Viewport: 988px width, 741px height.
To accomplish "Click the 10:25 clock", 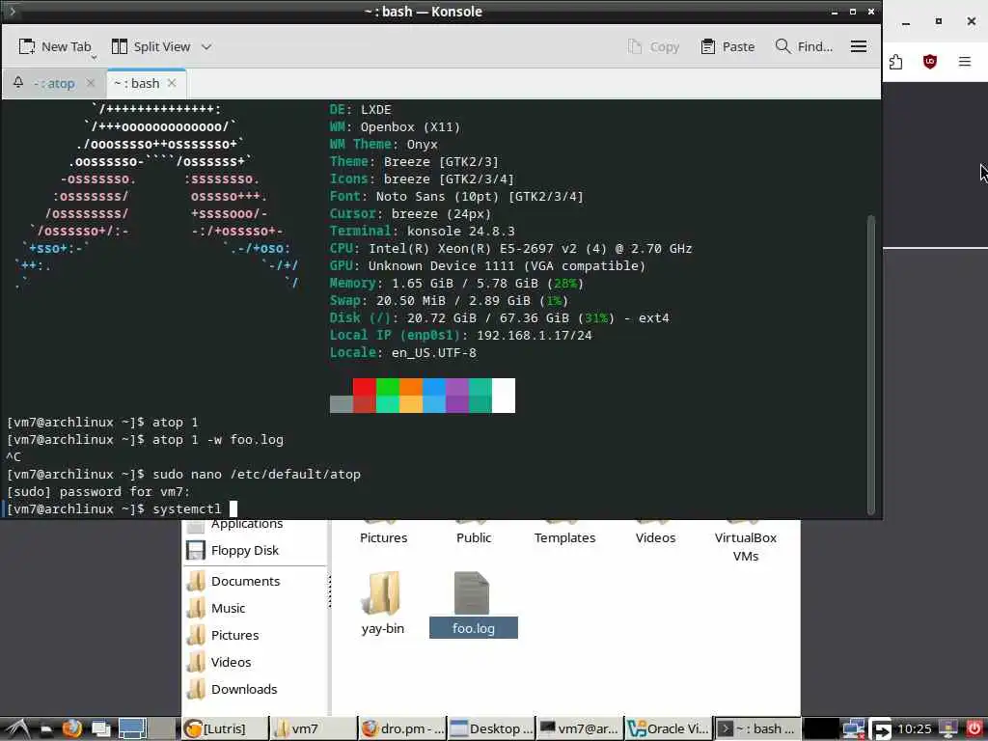I will (915, 729).
